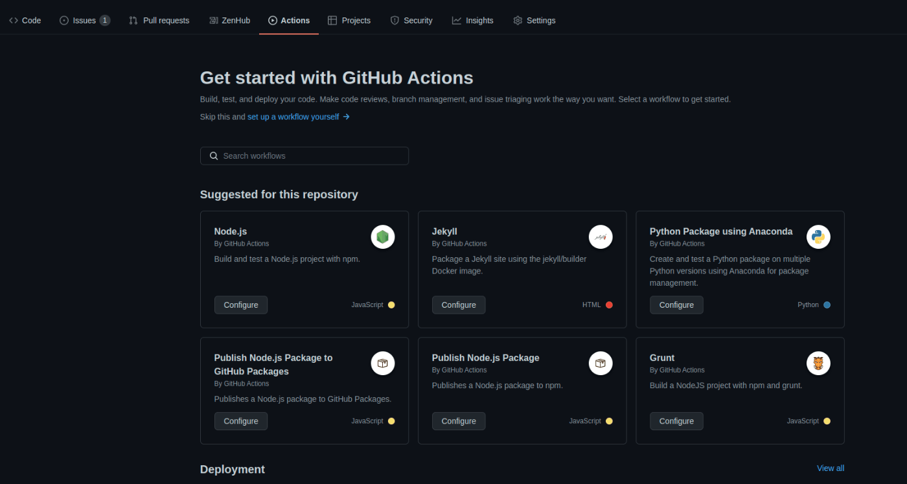
Task: Click the GitHub Packages box icon
Action: pos(383,363)
